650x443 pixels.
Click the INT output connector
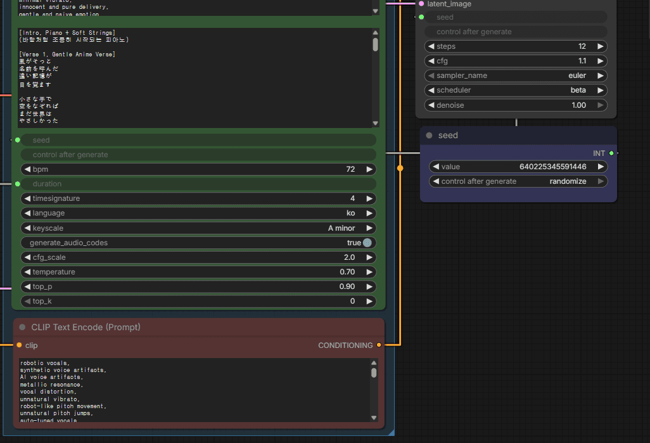click(611, 153)
